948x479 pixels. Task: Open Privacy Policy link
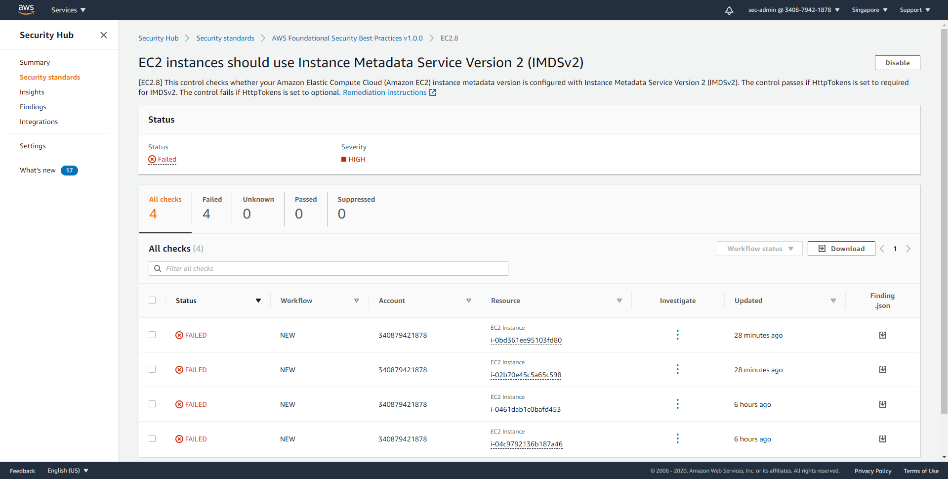(x=873, y=471)
